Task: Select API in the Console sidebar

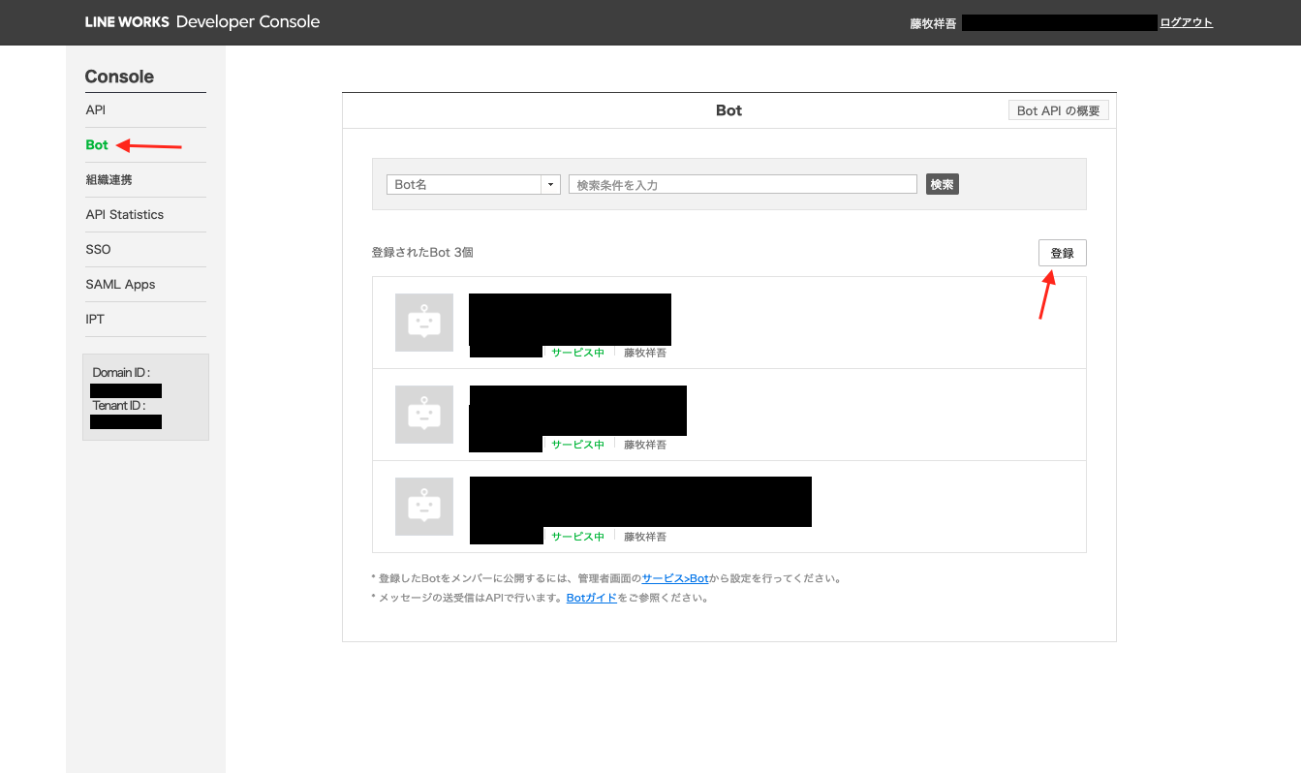Action: (x=96, y=109)
